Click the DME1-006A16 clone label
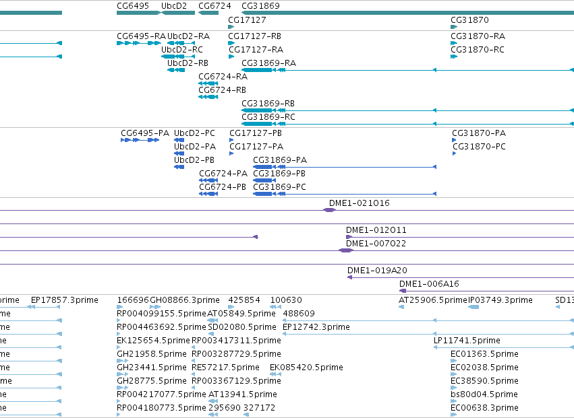 (429, 284)
